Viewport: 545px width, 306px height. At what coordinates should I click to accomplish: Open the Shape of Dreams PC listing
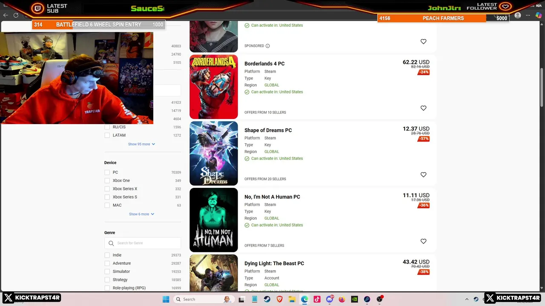point(268,130)
